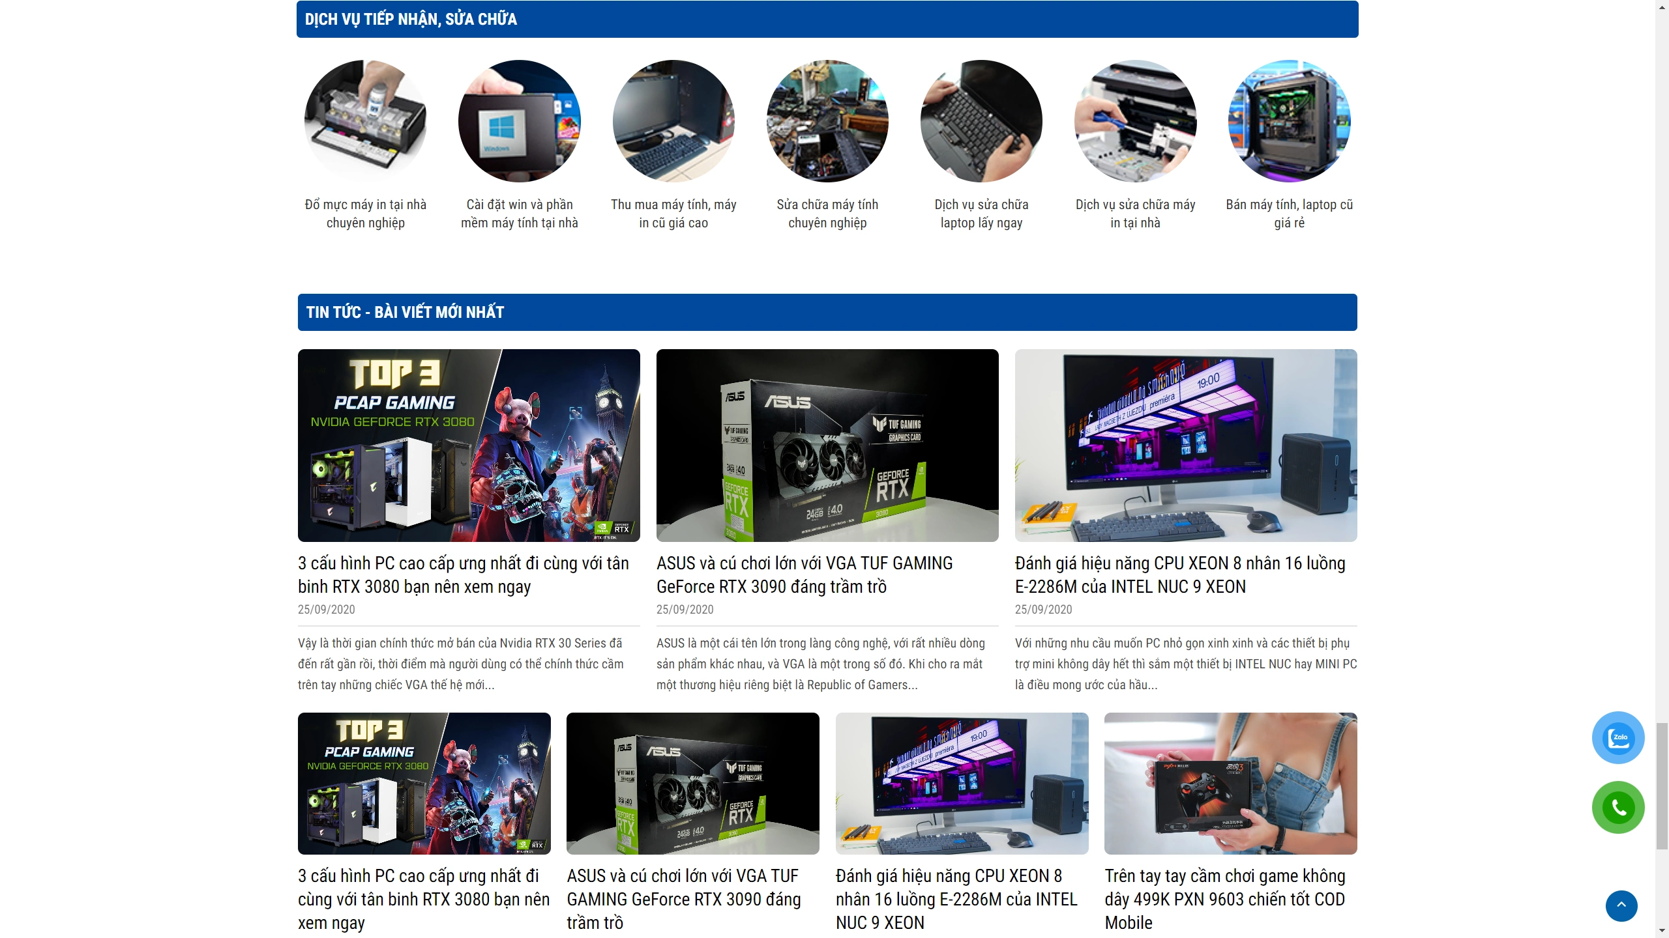Click 'Cài đặt win và phần mềm' link
Screen dimensions: 1669x938
[520, 214]
